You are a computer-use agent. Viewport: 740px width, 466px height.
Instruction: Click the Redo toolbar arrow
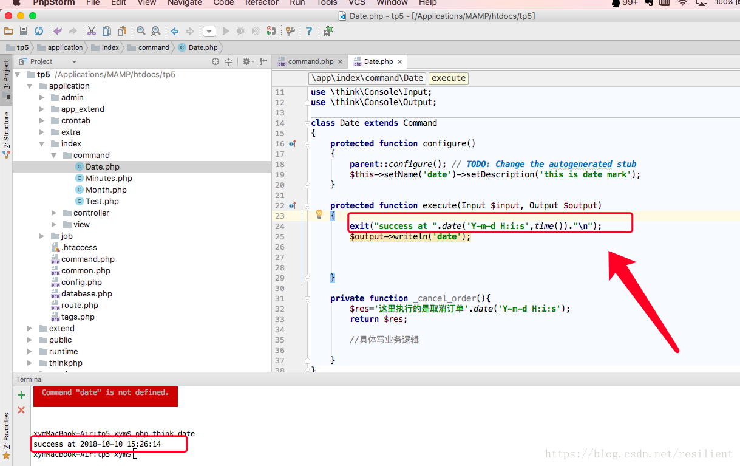click(73, 31)
